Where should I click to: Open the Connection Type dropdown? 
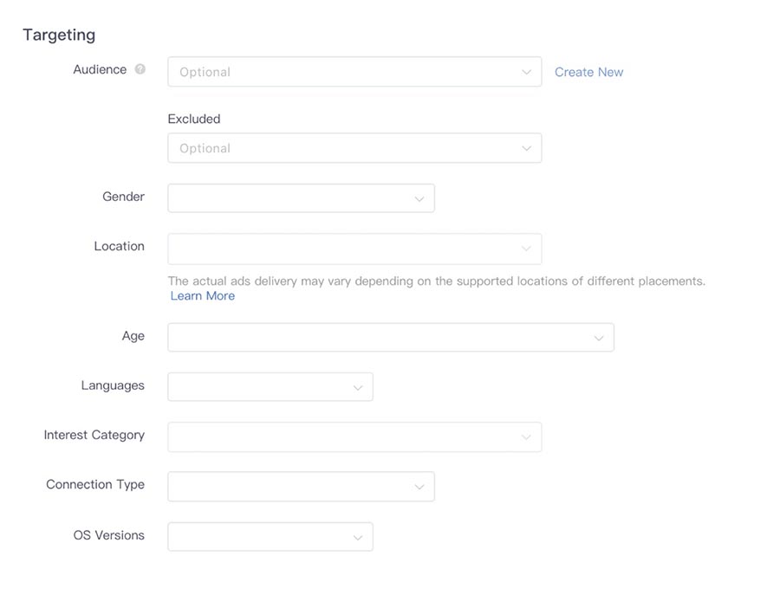(290, 487)
